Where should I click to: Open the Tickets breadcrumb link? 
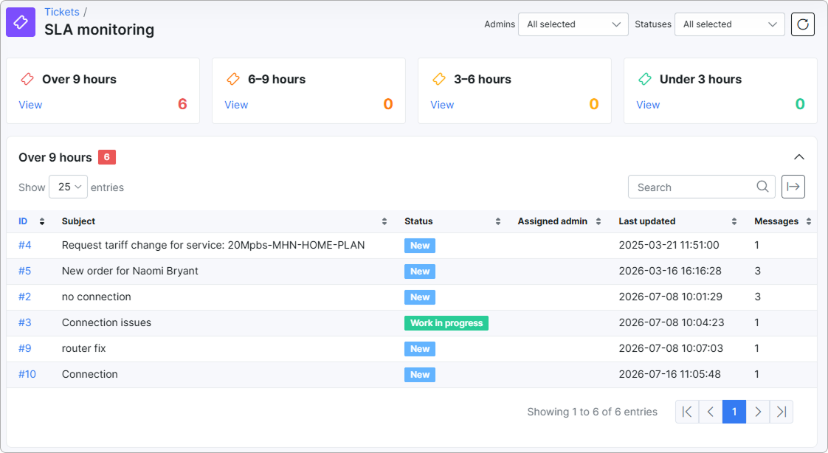click(x=62, y=12)
